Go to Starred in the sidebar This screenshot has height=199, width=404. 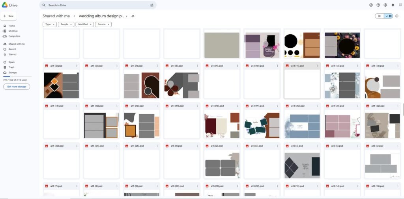12,54
